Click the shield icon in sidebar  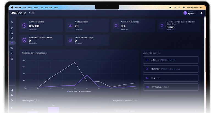pyautogui.click(x=12, y=38)
